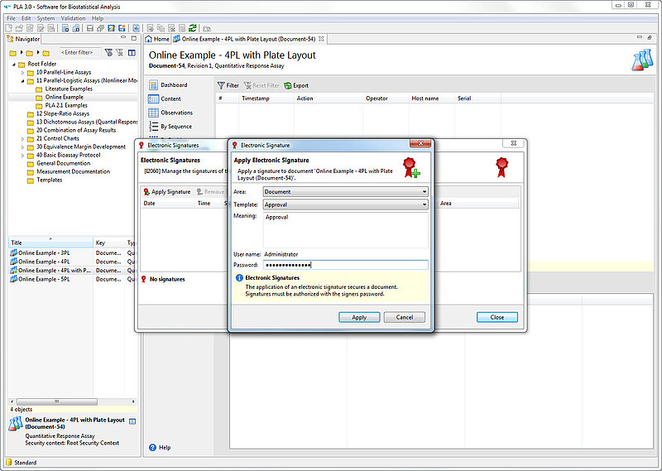
Task: Toggle the navigator column layout icon
Action: (132, 52)
